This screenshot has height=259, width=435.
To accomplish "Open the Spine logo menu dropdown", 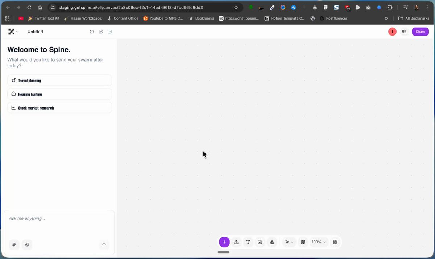I will pyautogui.click(x=13, y=32).
